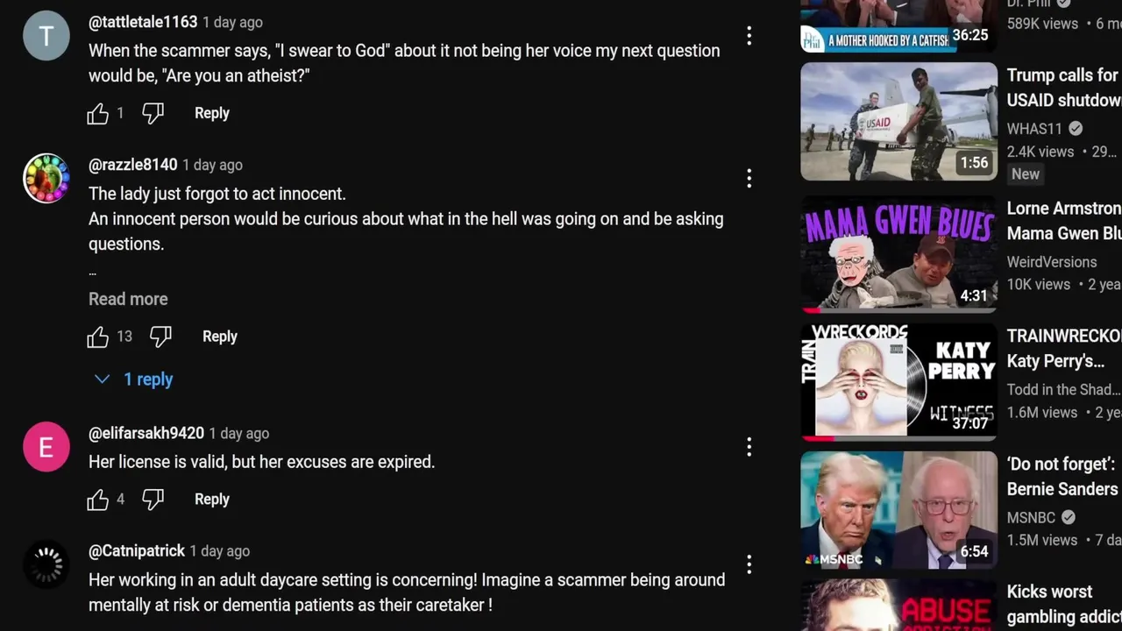Screen dimensions: 1122x631
Task: Dislike the comment by @tattletale1163
Action: tap(153, 113)
